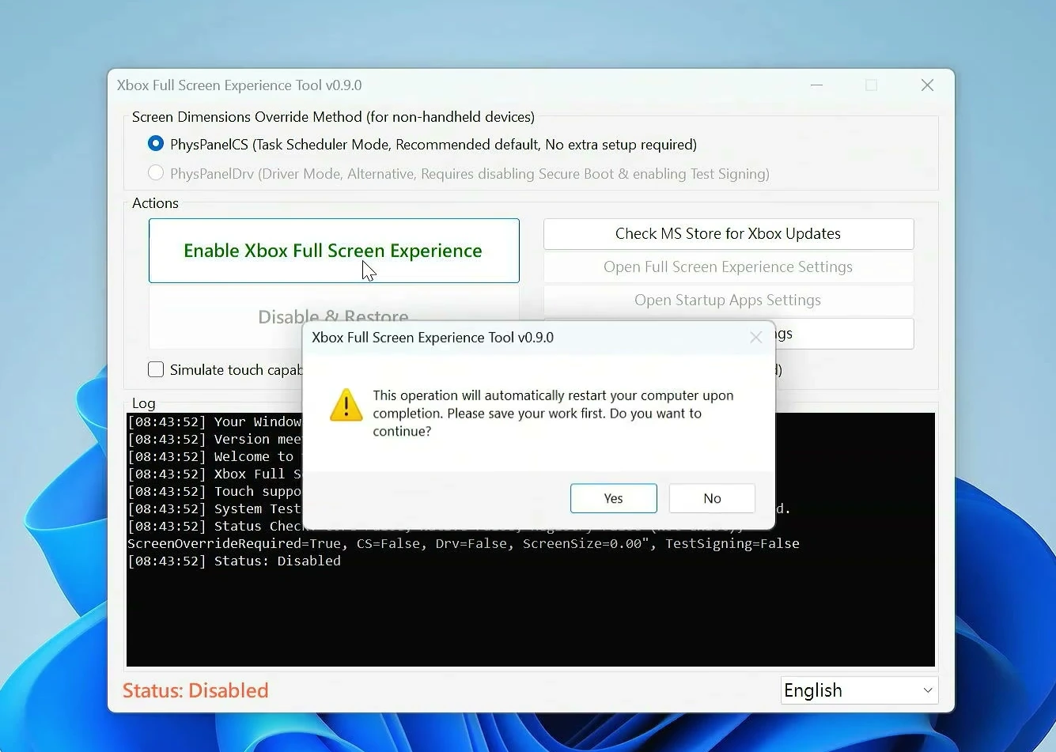This screenshot has width=1056, height=752.
Task: Check MS Store for Xbox Updates
Action: point(729,234)
